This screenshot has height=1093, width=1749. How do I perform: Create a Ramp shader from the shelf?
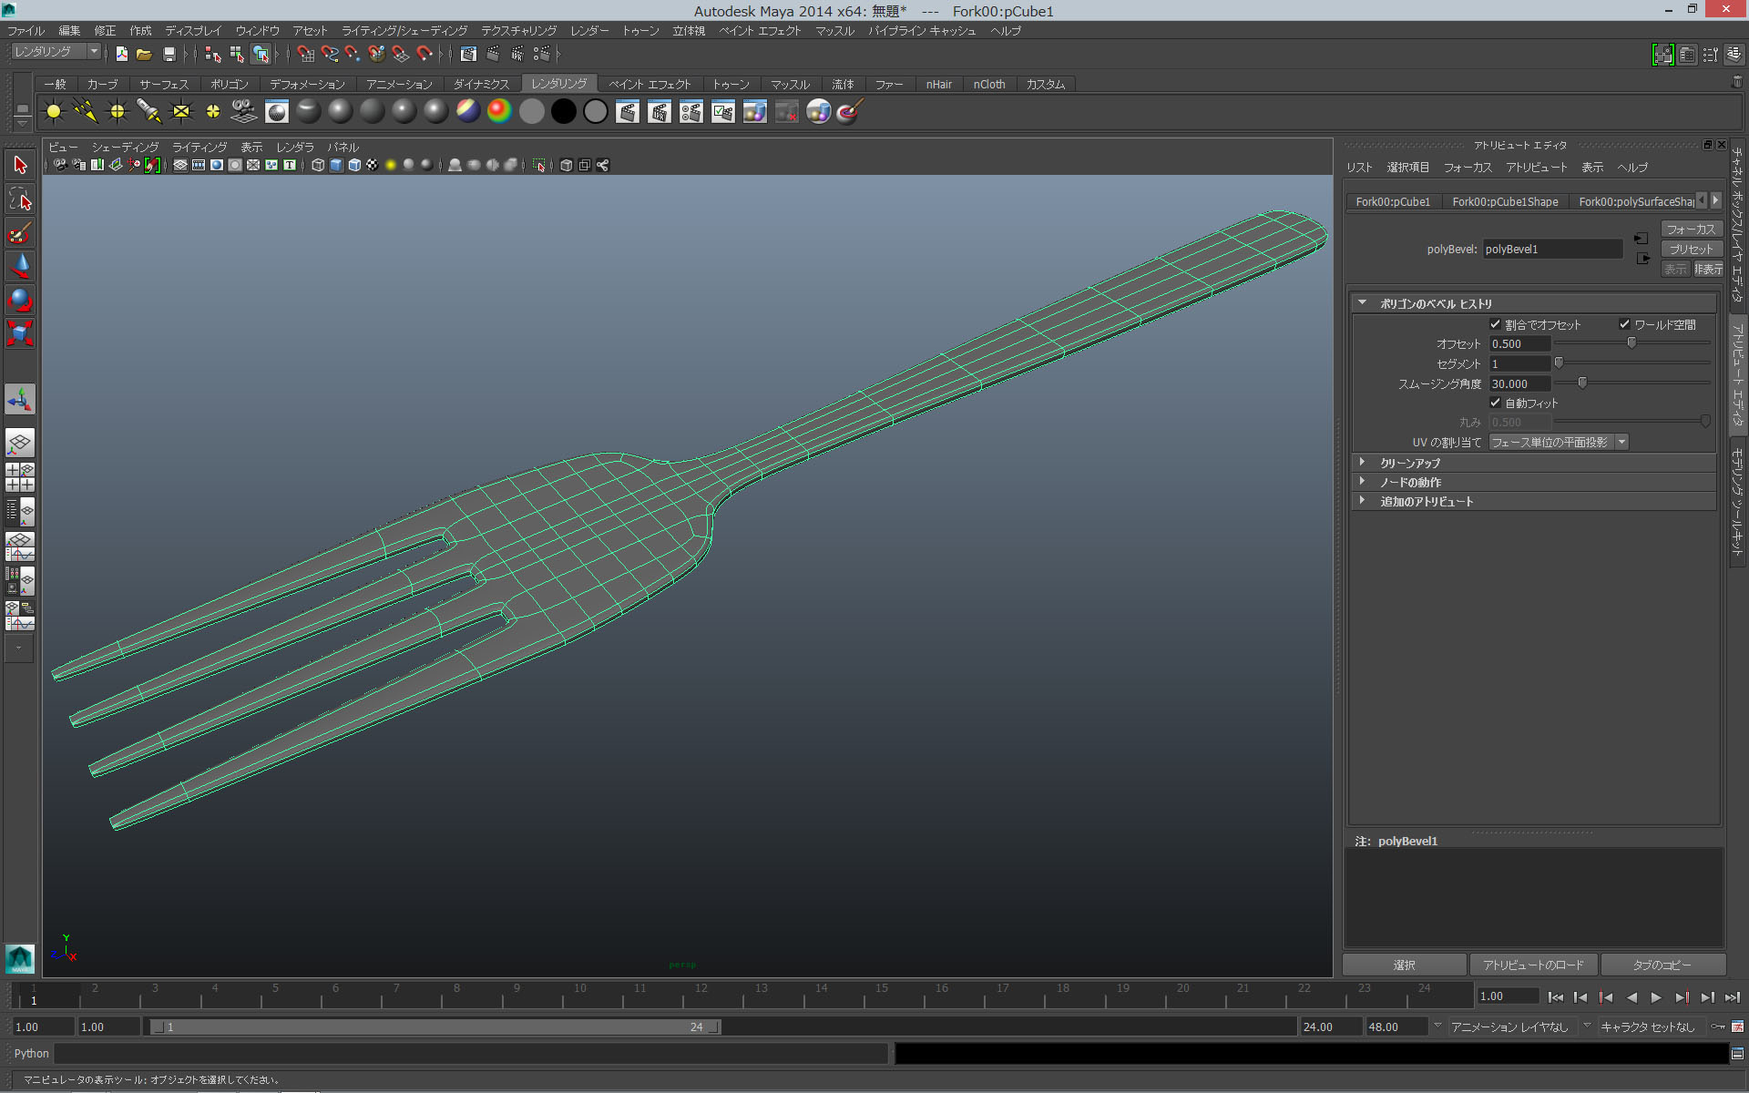point(497,111)
